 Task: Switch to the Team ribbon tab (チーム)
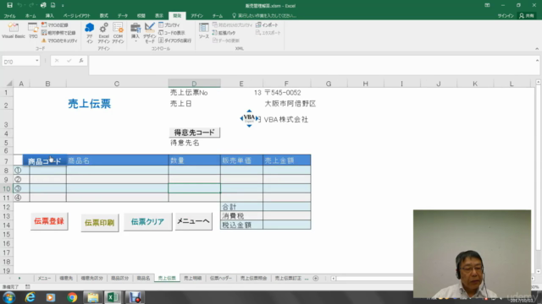click(218, 16)
